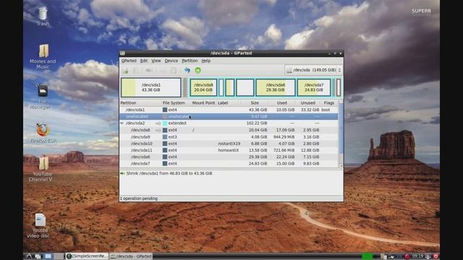Select the /dev/sda8 20.04 GiB block in disk map
Screen dimensions: 463x260
click(x=203, y=87)
